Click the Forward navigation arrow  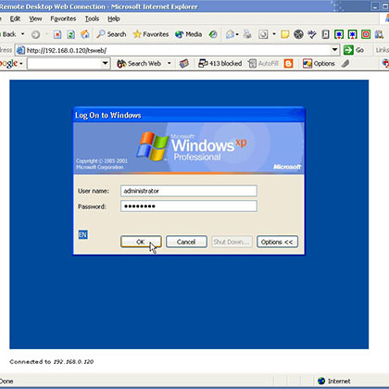coord(35,34)
